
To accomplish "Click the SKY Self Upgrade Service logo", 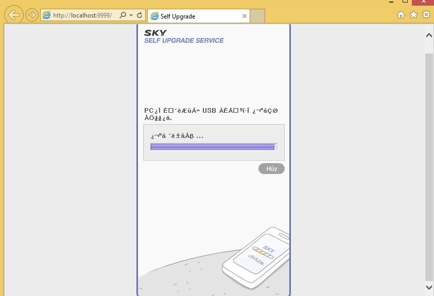I will click(x=184, y=37).
